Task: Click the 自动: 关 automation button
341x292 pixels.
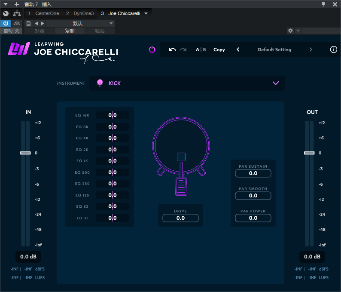Action: pyautogui.click(x=11, y=31)
